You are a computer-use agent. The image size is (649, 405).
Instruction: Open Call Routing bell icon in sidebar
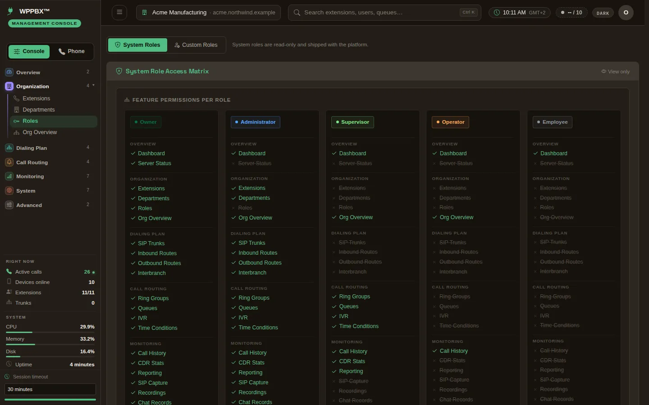coord(9,162)
